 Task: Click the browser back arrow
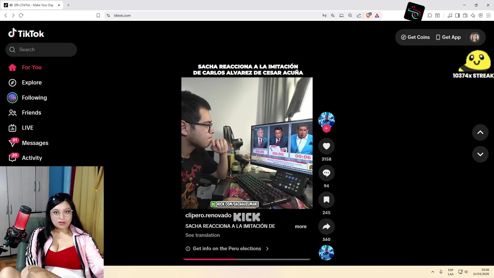[x=5, y=15]
